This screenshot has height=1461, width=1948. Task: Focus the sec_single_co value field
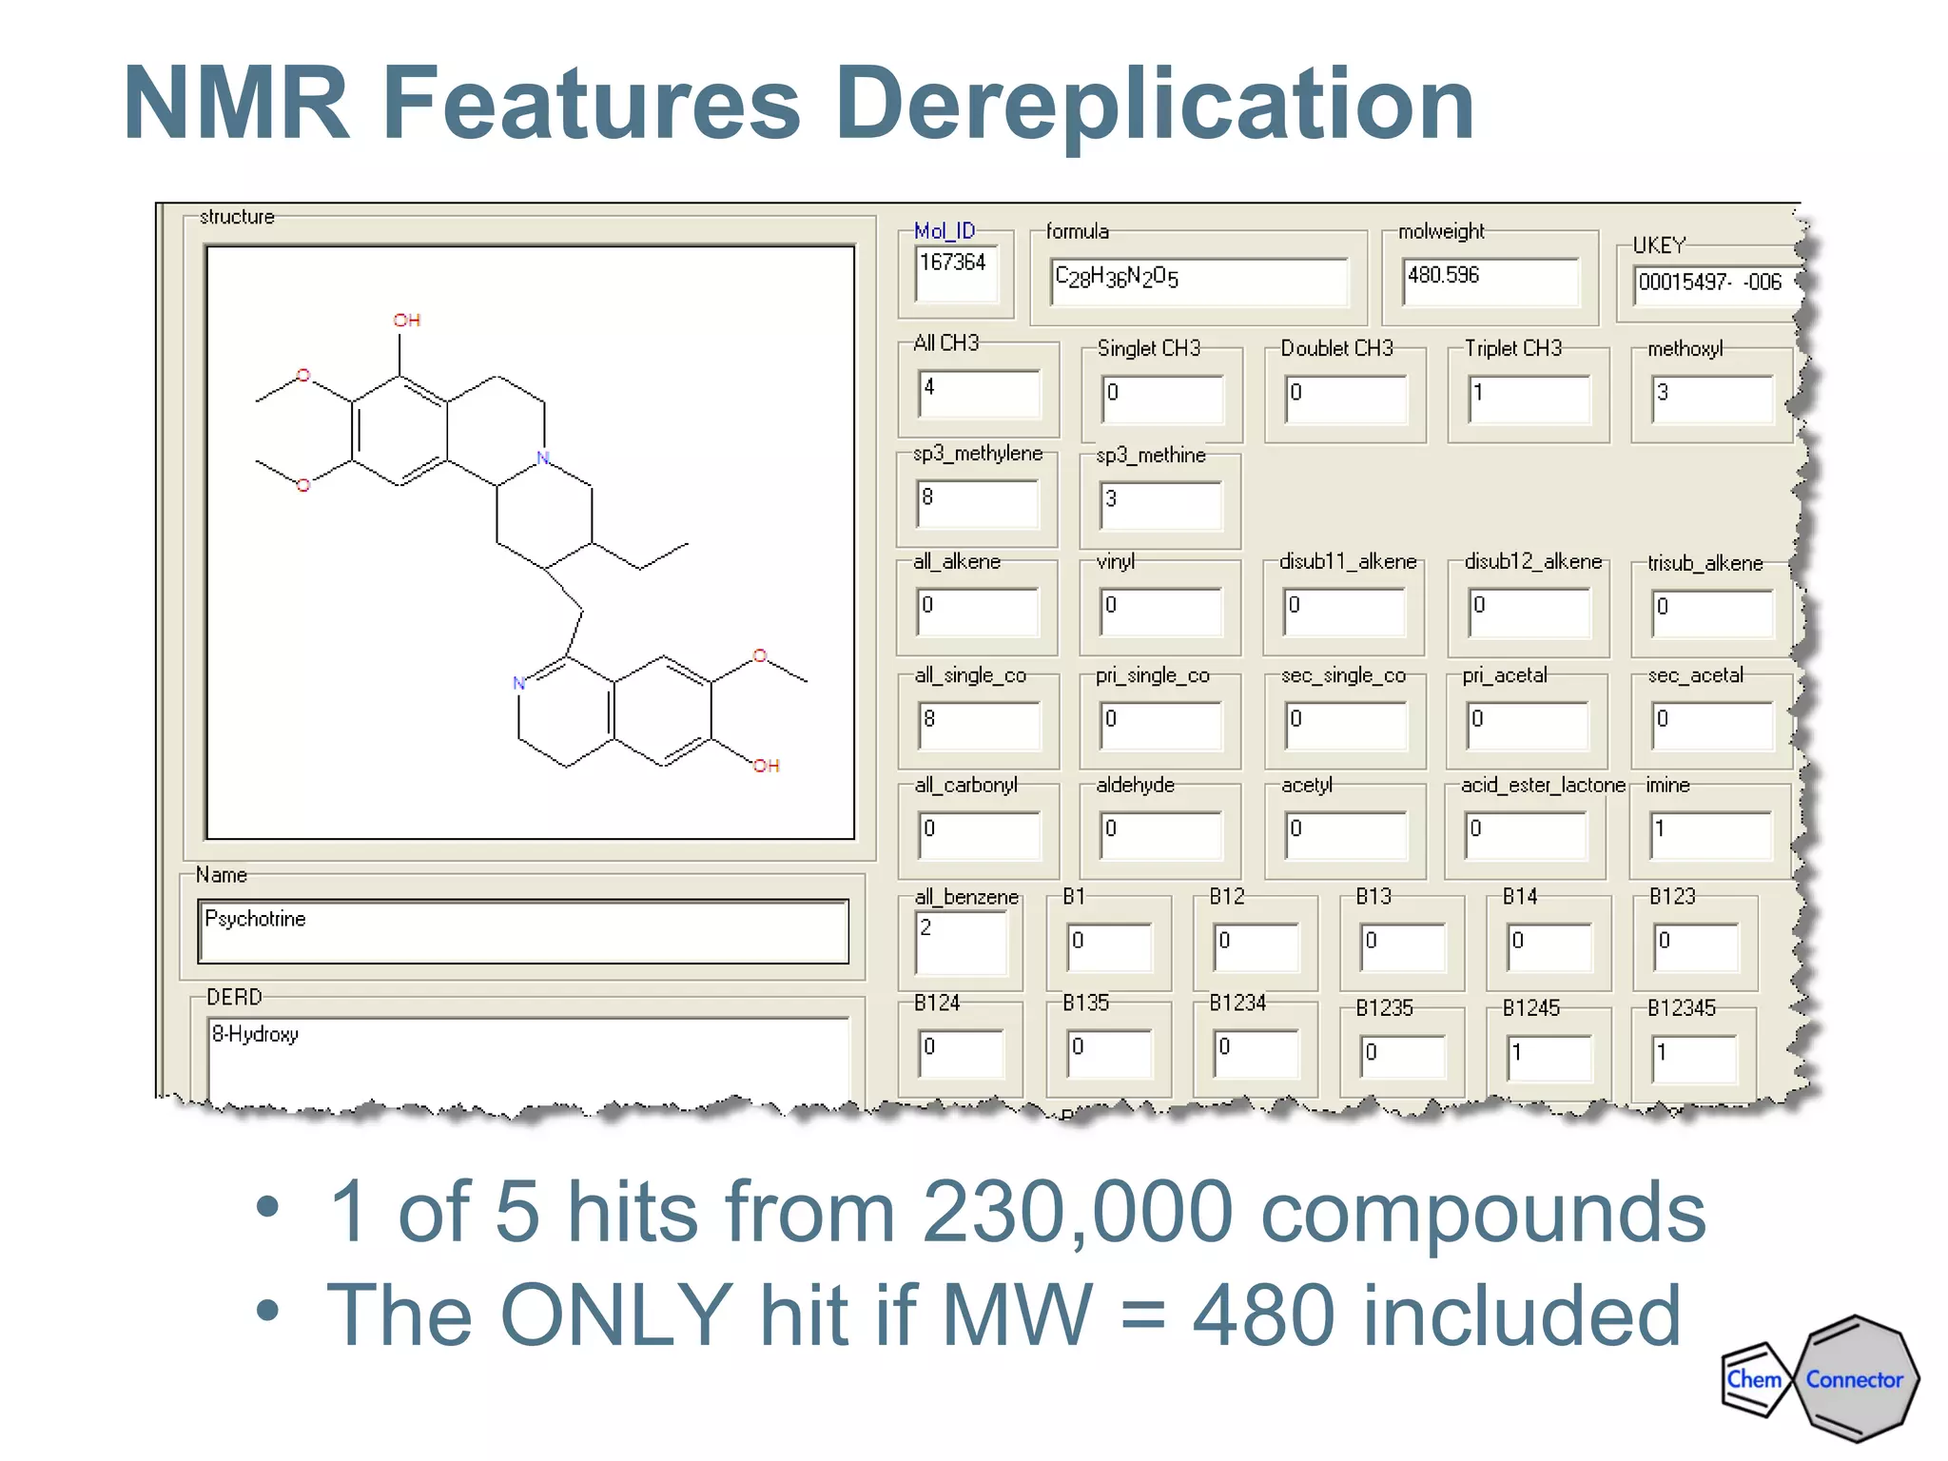[x=1347, y=725]
